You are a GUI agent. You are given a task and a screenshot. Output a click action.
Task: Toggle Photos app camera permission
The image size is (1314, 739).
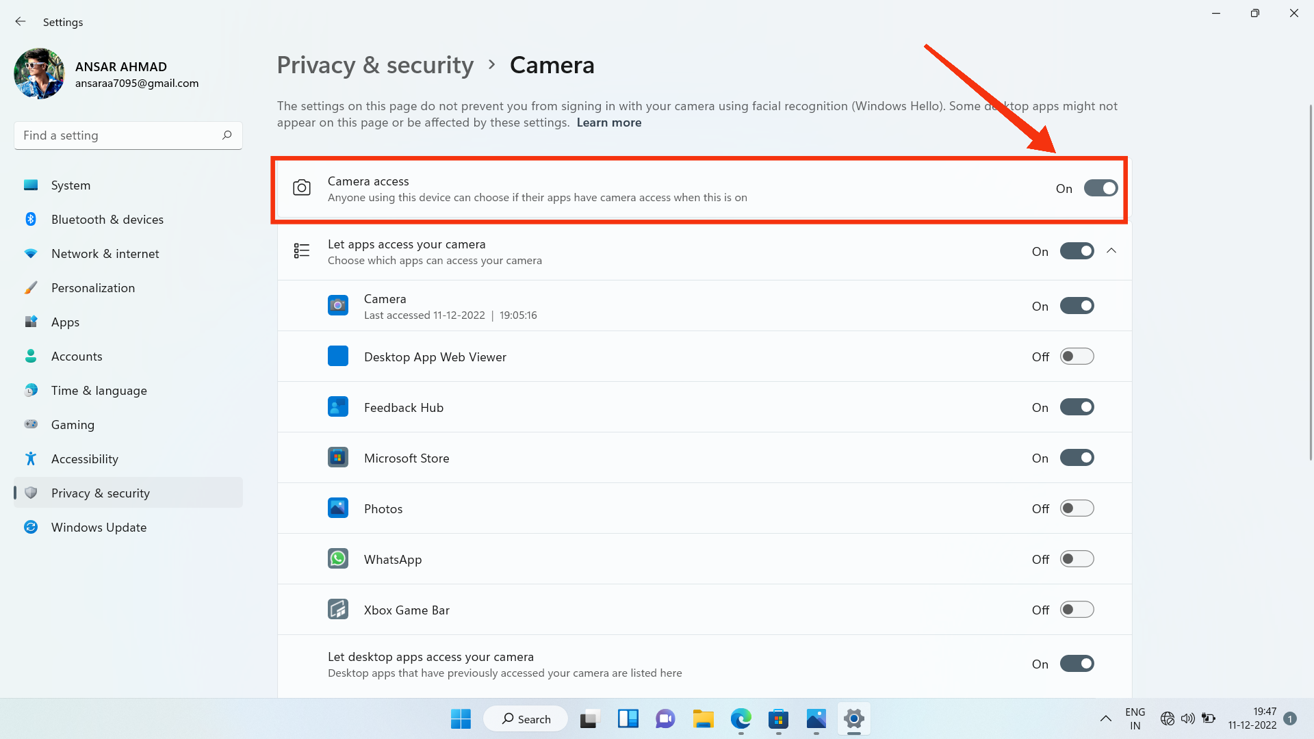click(x=1077, y=508)
